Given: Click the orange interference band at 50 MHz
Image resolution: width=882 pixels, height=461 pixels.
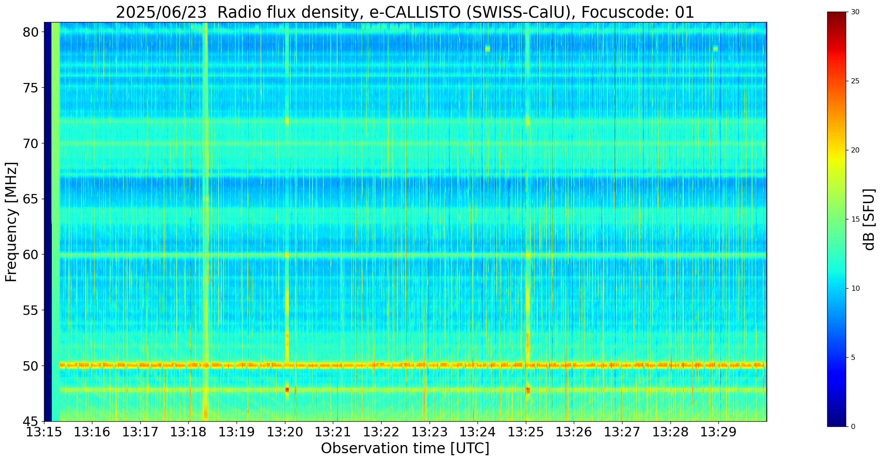Looking at the screenshot, I should [x=412, y=366].
